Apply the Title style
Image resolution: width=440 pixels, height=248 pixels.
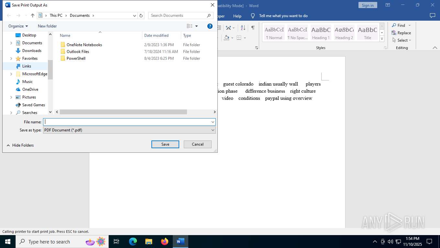pos(368,33)
